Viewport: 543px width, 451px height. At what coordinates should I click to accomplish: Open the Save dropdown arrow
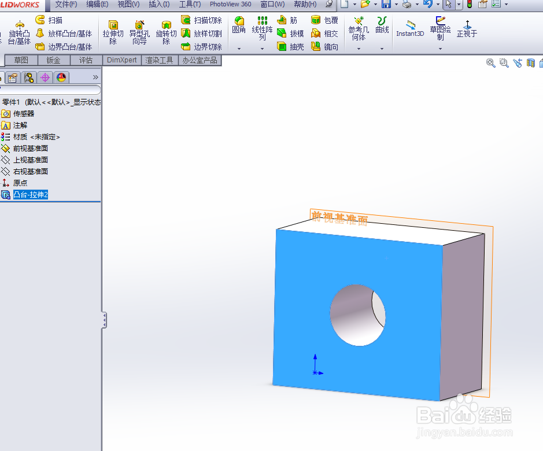(396, 5)
